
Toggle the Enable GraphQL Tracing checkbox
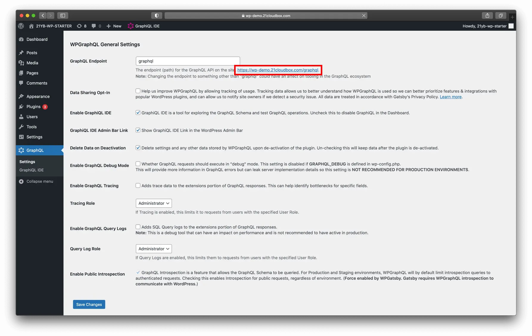point(138,185)
